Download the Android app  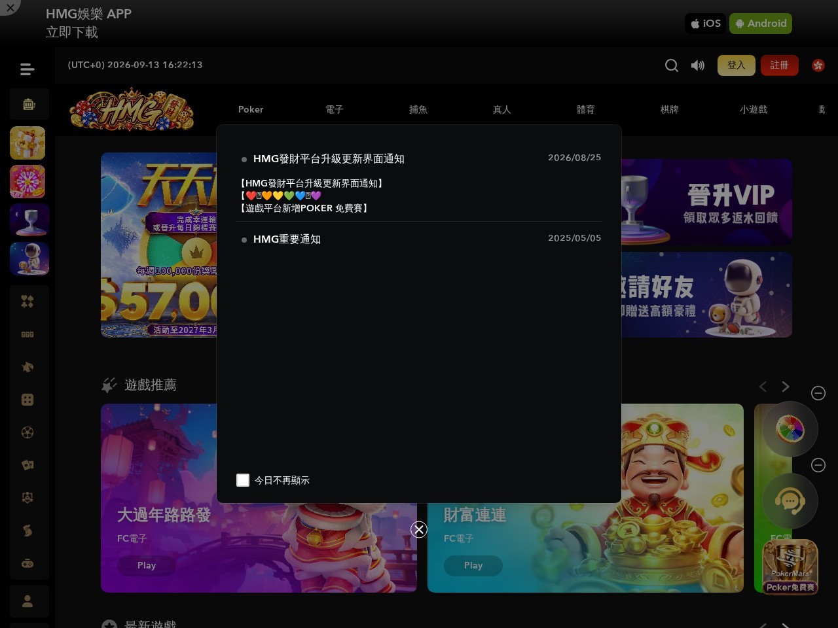point(761,24)
